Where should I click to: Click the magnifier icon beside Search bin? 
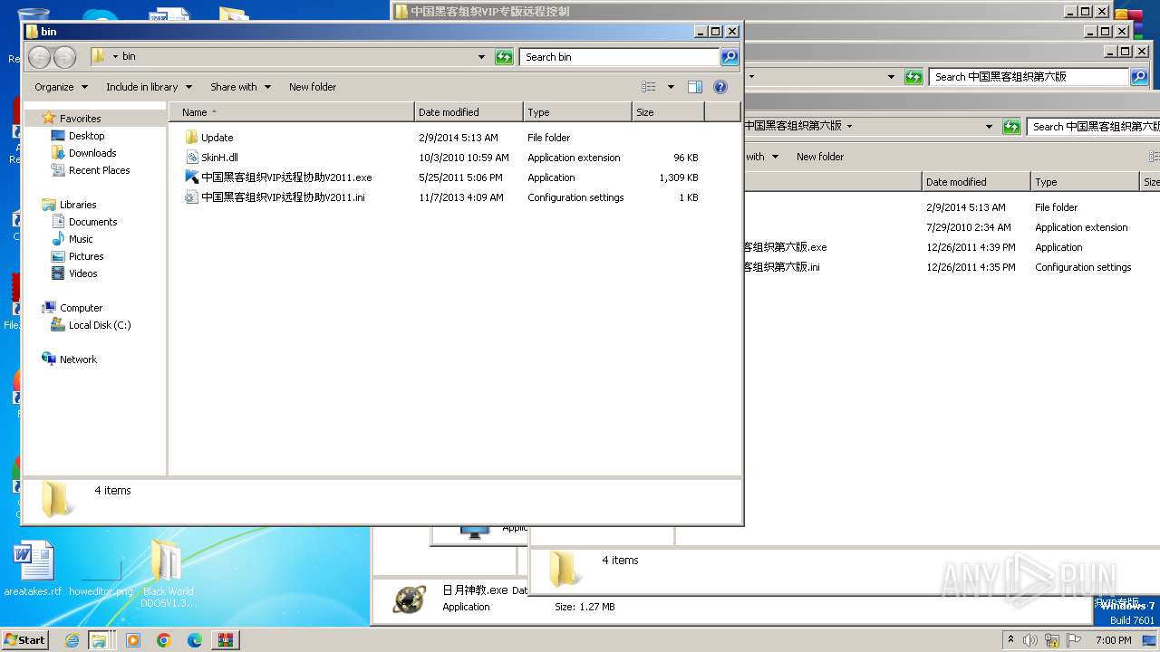pos(729,57)
